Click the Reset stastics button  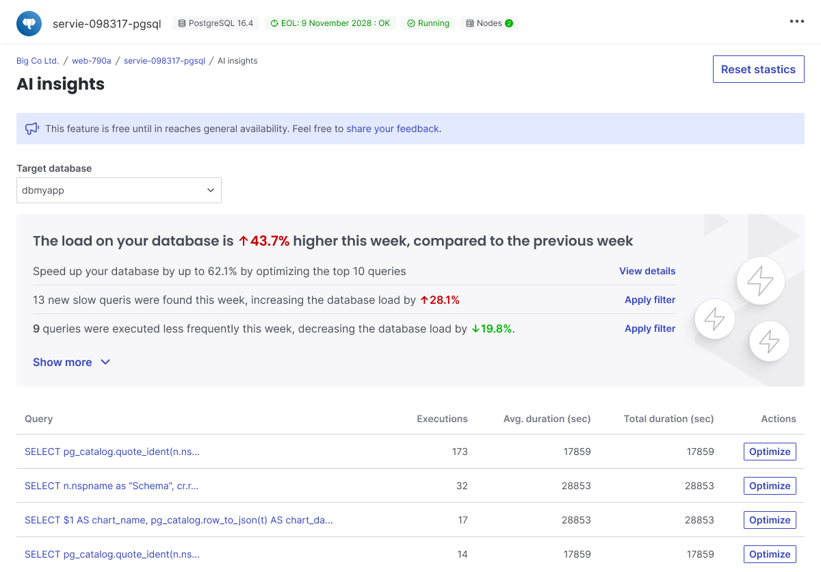coord(758,69)
